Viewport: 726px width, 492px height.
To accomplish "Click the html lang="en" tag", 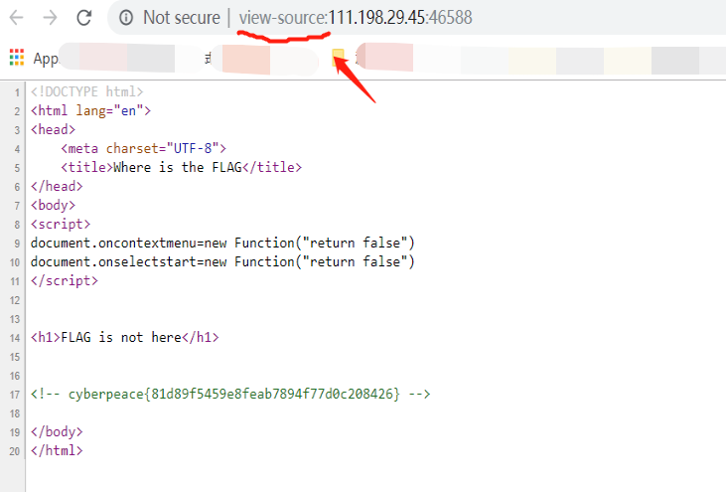I will [90, 110].
